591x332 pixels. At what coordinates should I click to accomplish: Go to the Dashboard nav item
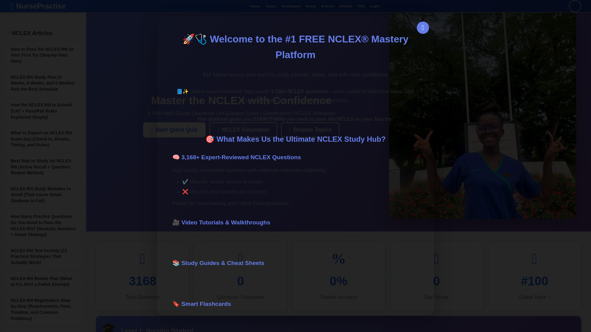[291, 6]
